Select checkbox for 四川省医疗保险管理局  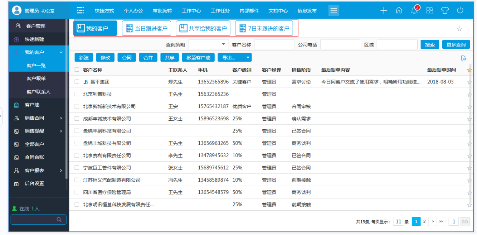[x=77, y=192]
